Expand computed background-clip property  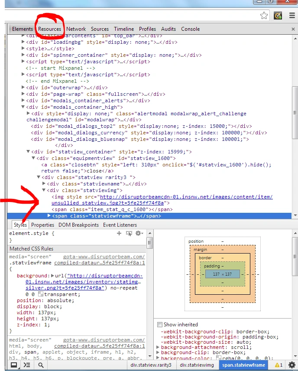click(x=158, y=352)
